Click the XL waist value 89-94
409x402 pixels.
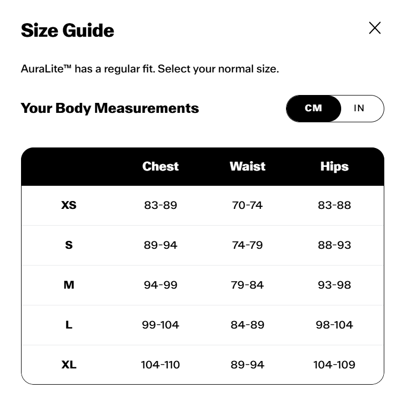coord(247,365)
